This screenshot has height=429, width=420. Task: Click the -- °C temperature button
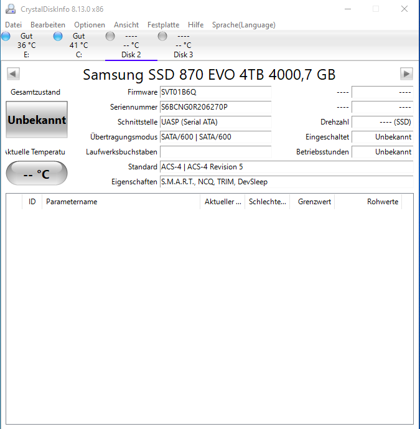pos(37,174)
